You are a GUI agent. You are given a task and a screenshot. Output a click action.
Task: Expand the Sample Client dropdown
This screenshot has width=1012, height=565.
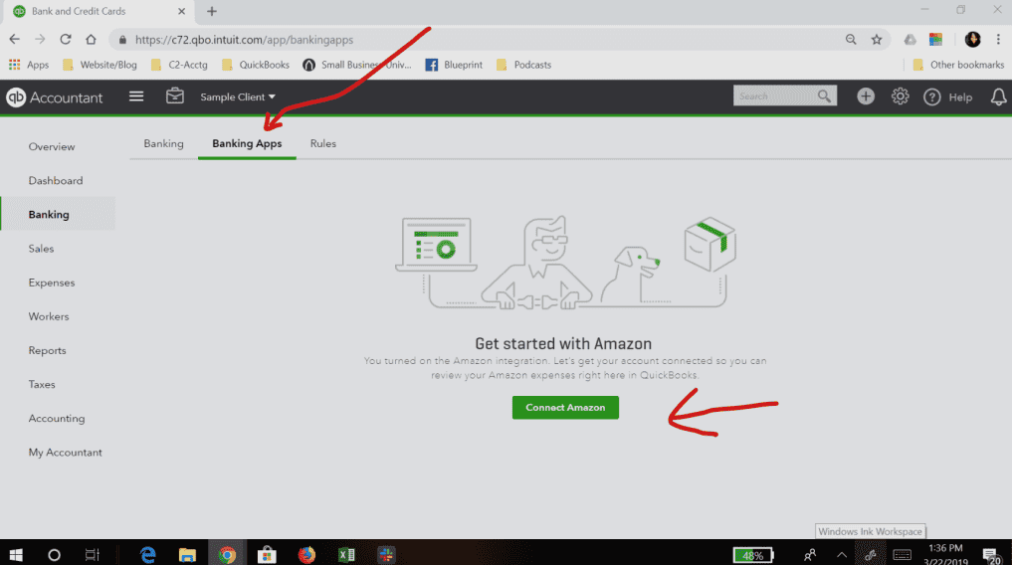238,96
